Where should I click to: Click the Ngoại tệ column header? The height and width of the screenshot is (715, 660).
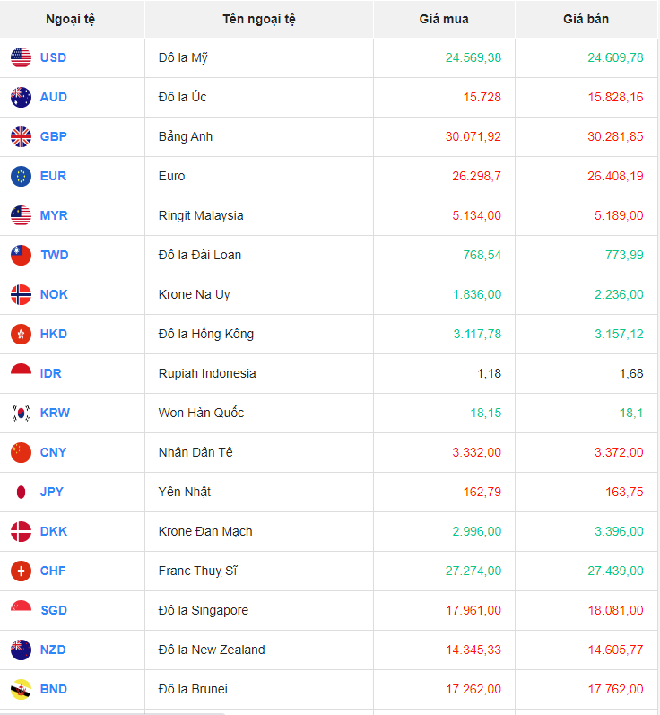tap(71, 19)
